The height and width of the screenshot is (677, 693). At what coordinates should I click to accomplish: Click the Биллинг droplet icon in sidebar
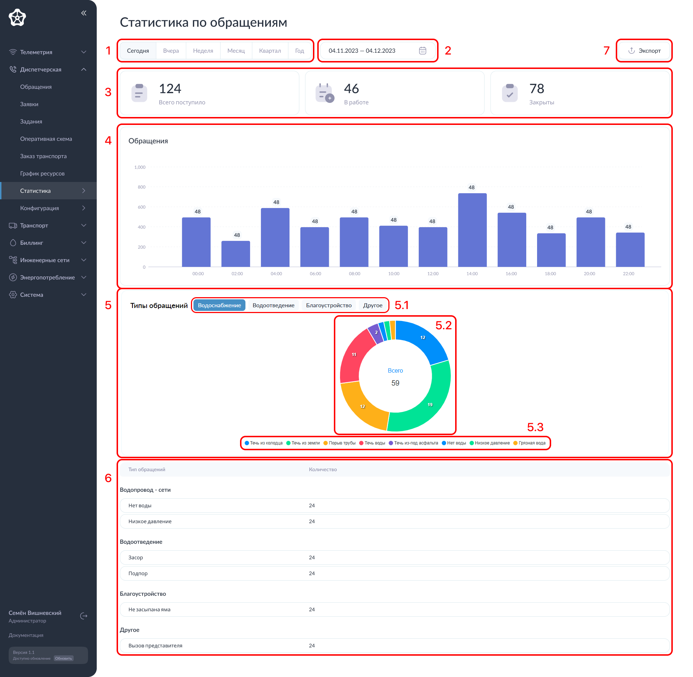point(13,243)
